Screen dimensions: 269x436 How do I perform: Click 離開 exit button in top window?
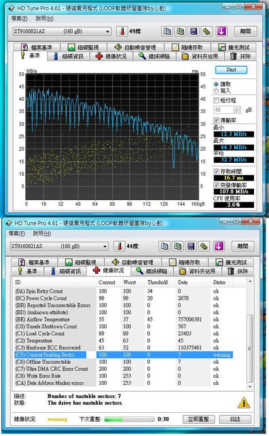pyautogui.click(x=245, y=31)
